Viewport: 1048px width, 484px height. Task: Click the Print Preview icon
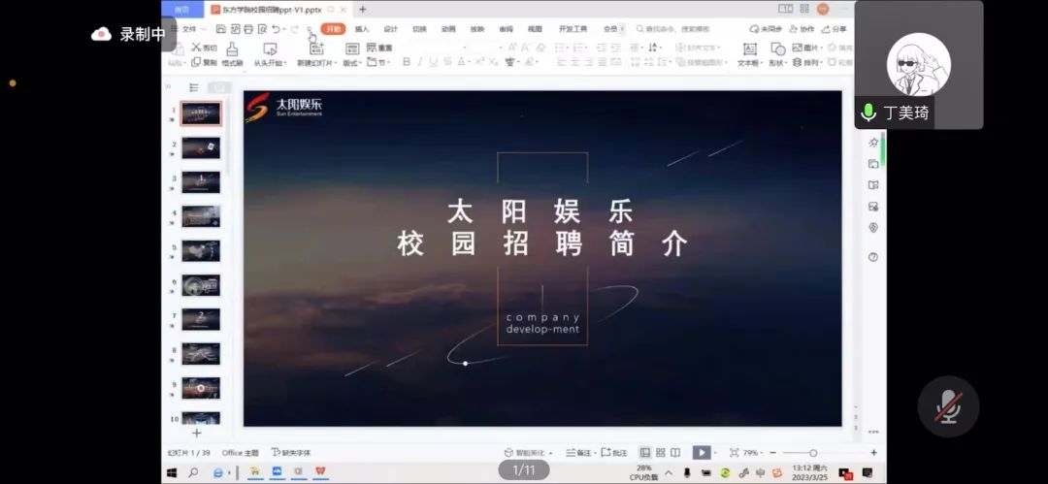(x=263, y=29)
